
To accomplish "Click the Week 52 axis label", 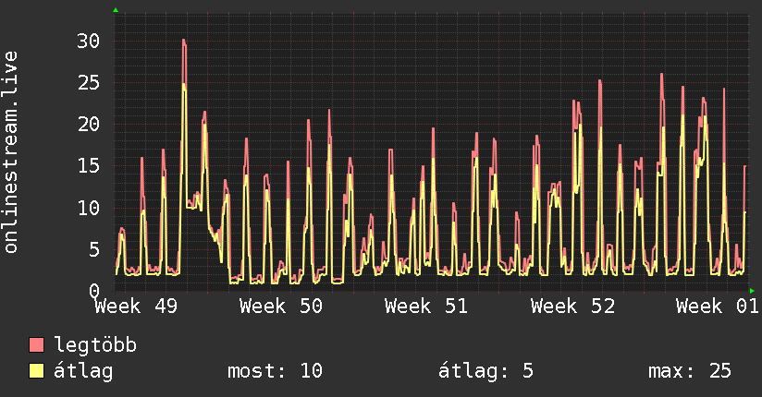I will coord(573,307).
